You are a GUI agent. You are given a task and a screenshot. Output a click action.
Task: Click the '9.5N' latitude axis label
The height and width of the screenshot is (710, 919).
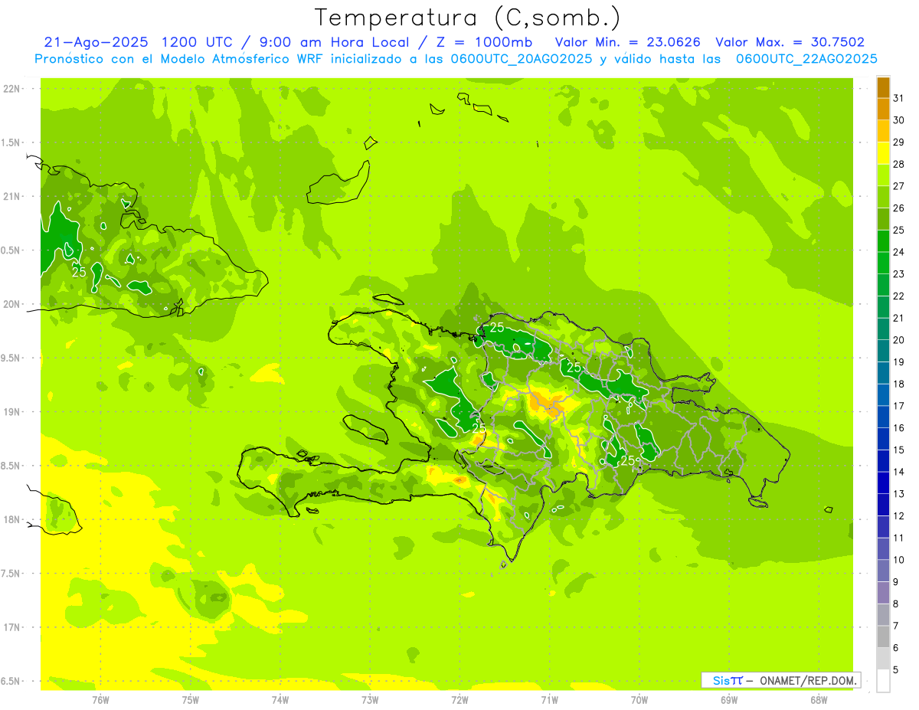[11, 358]
